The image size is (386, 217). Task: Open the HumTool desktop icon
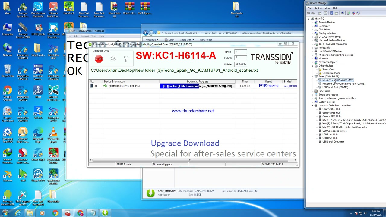pyautogui.click(x=68, y=9)
